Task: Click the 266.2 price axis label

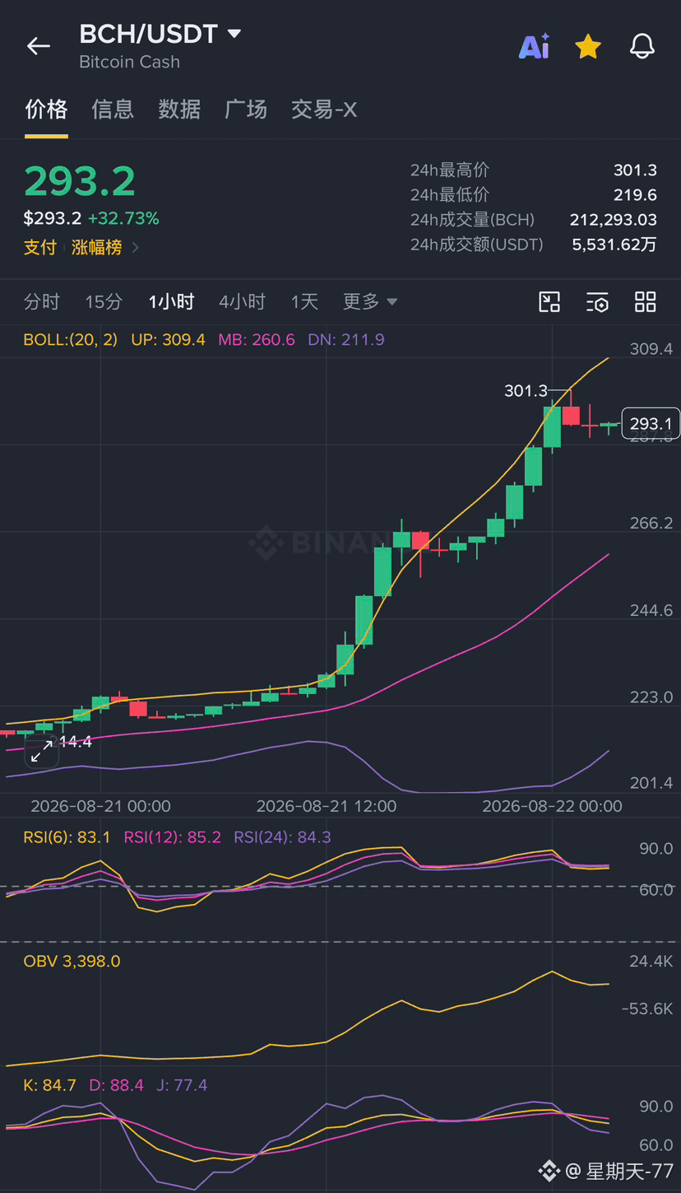Action: coord(651,523)
